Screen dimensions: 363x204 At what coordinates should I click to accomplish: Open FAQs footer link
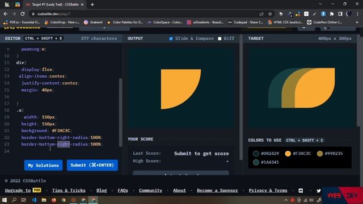pyautogui.click(x=123, y=190)
